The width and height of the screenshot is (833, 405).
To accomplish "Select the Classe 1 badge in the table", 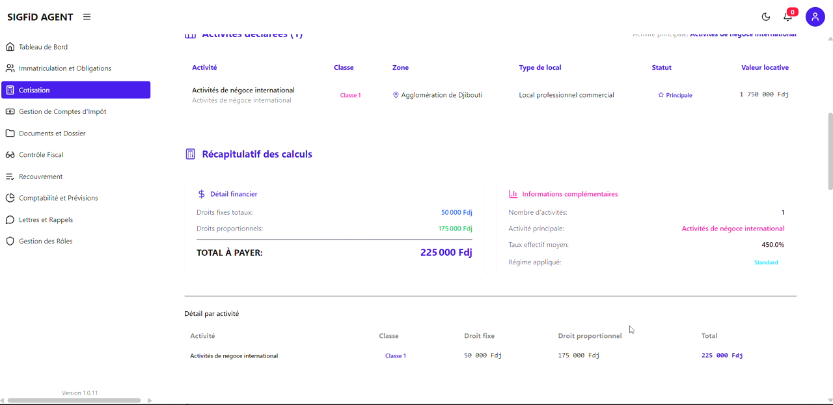I will [x=350, y=95].
